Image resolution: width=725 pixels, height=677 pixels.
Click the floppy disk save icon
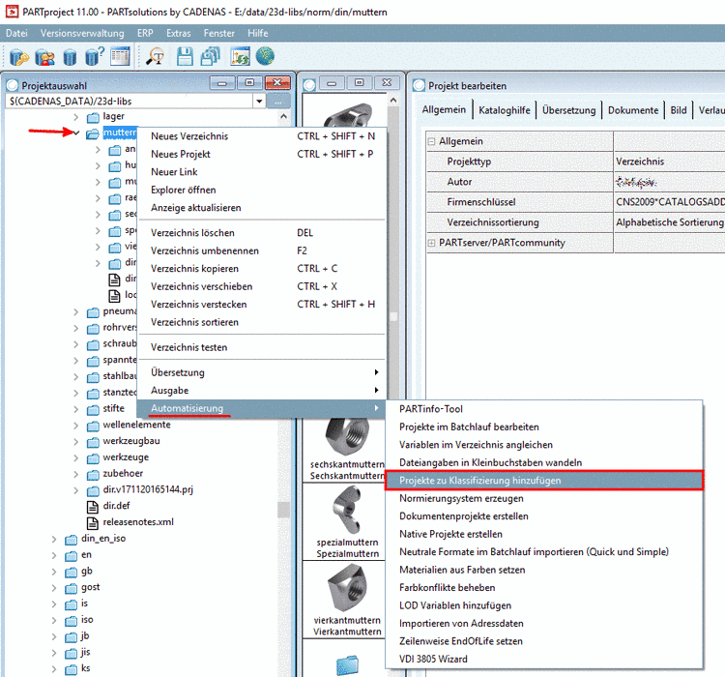(x=185, y=56)
